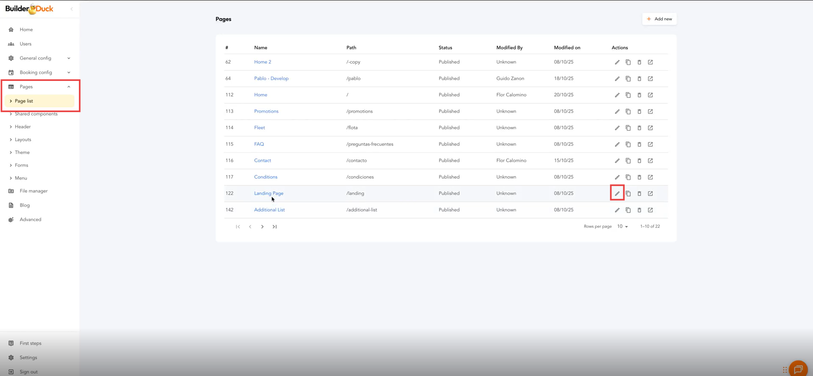The image size is (813, 376).
Task: Duplicate the Additional List page
Action: coord(628,210)
